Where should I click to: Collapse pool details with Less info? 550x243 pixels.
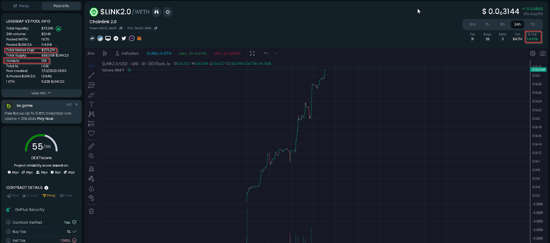pyautogui.click(x=41, y=93)
